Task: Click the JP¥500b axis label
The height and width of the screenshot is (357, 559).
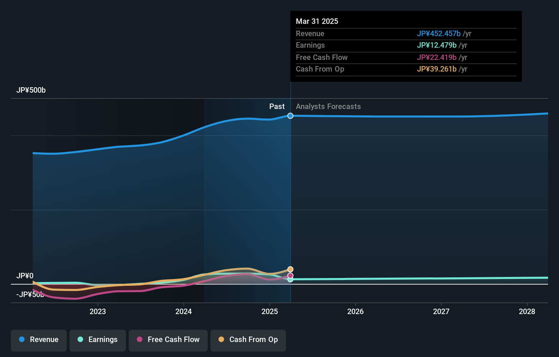Action: tap(31, 90)
